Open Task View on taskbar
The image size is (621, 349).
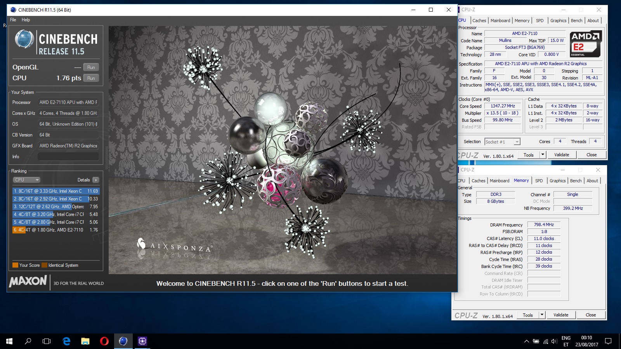coord(47,341)
